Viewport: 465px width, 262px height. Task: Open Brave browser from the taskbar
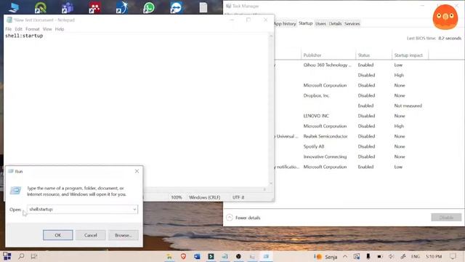183,256
